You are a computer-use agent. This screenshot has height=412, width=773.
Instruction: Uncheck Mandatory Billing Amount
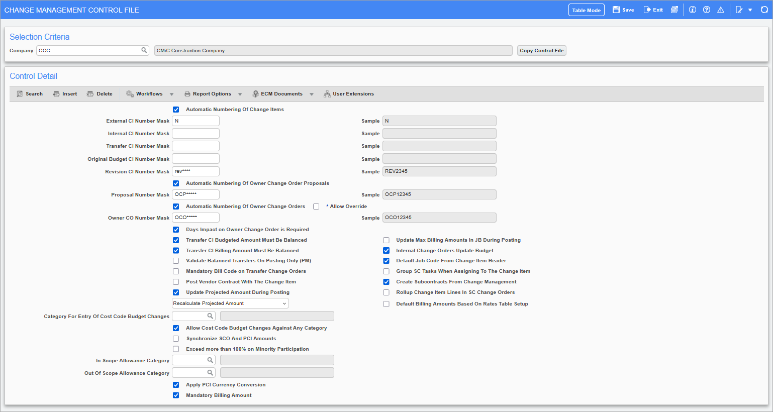coord(176,395)
